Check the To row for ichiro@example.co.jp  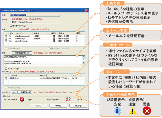[x=6, y=36]
